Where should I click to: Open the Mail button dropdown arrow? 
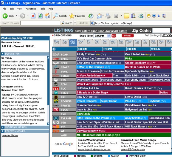(103, 16)
